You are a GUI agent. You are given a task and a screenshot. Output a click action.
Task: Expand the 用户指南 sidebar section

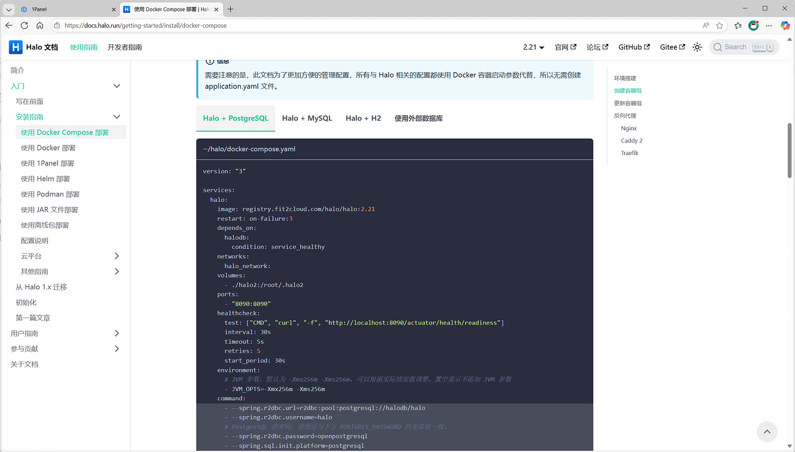click(x=117, y=333)
